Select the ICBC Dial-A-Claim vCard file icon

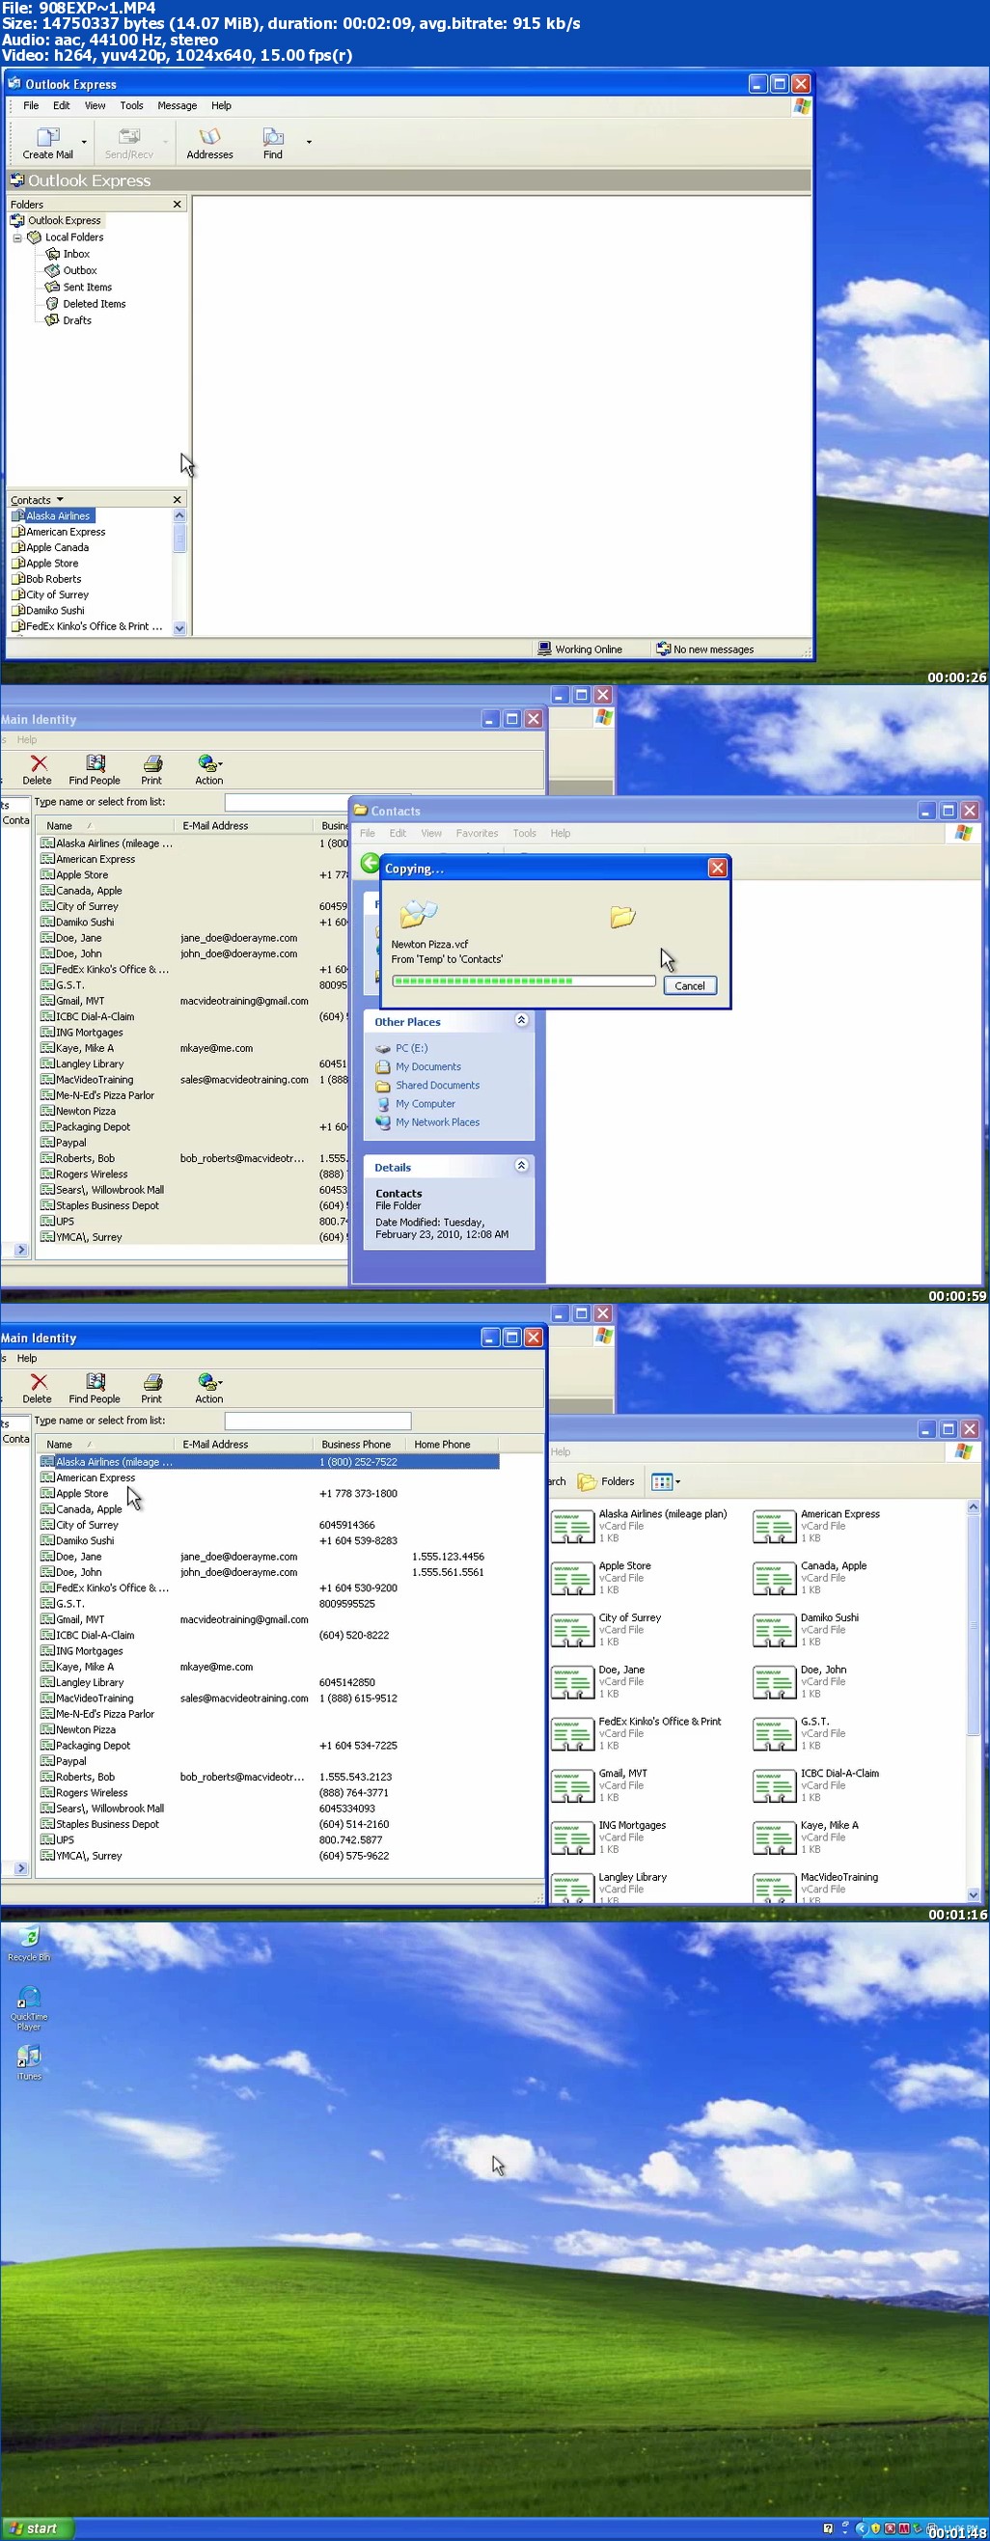click(x=774, y=1785)
